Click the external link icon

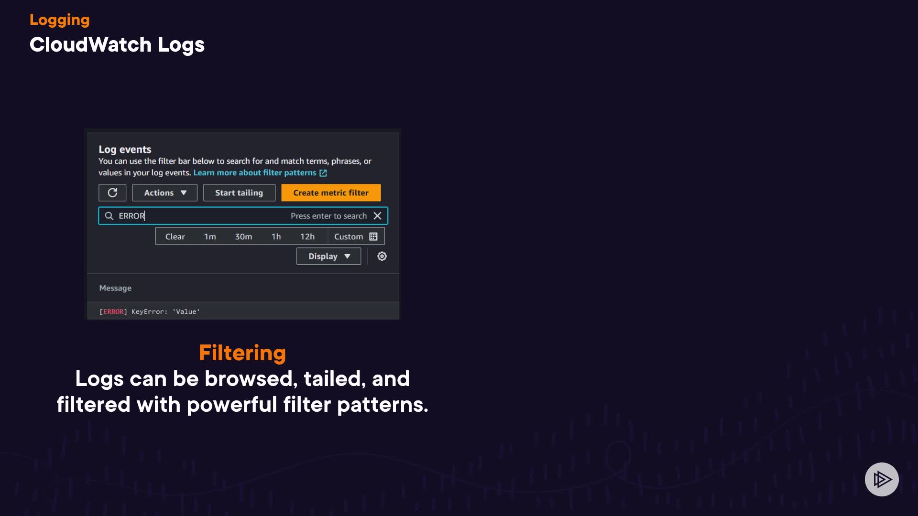coord(323,173)
